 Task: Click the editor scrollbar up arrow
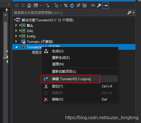[5, 15]
